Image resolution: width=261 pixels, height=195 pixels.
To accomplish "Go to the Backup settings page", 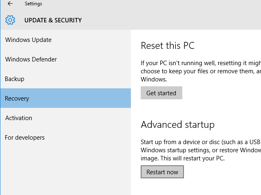I will point(15,79).
